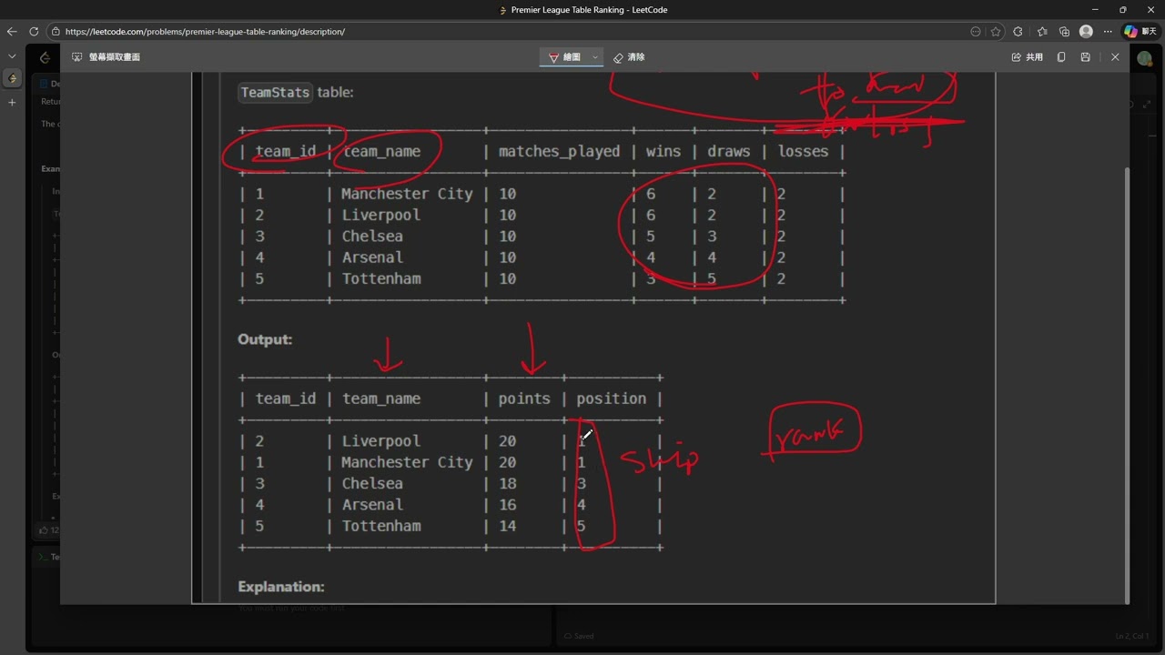Open a new tab with plus icon
Viewport: 1165px width, 655px height.
click(12, 103)
